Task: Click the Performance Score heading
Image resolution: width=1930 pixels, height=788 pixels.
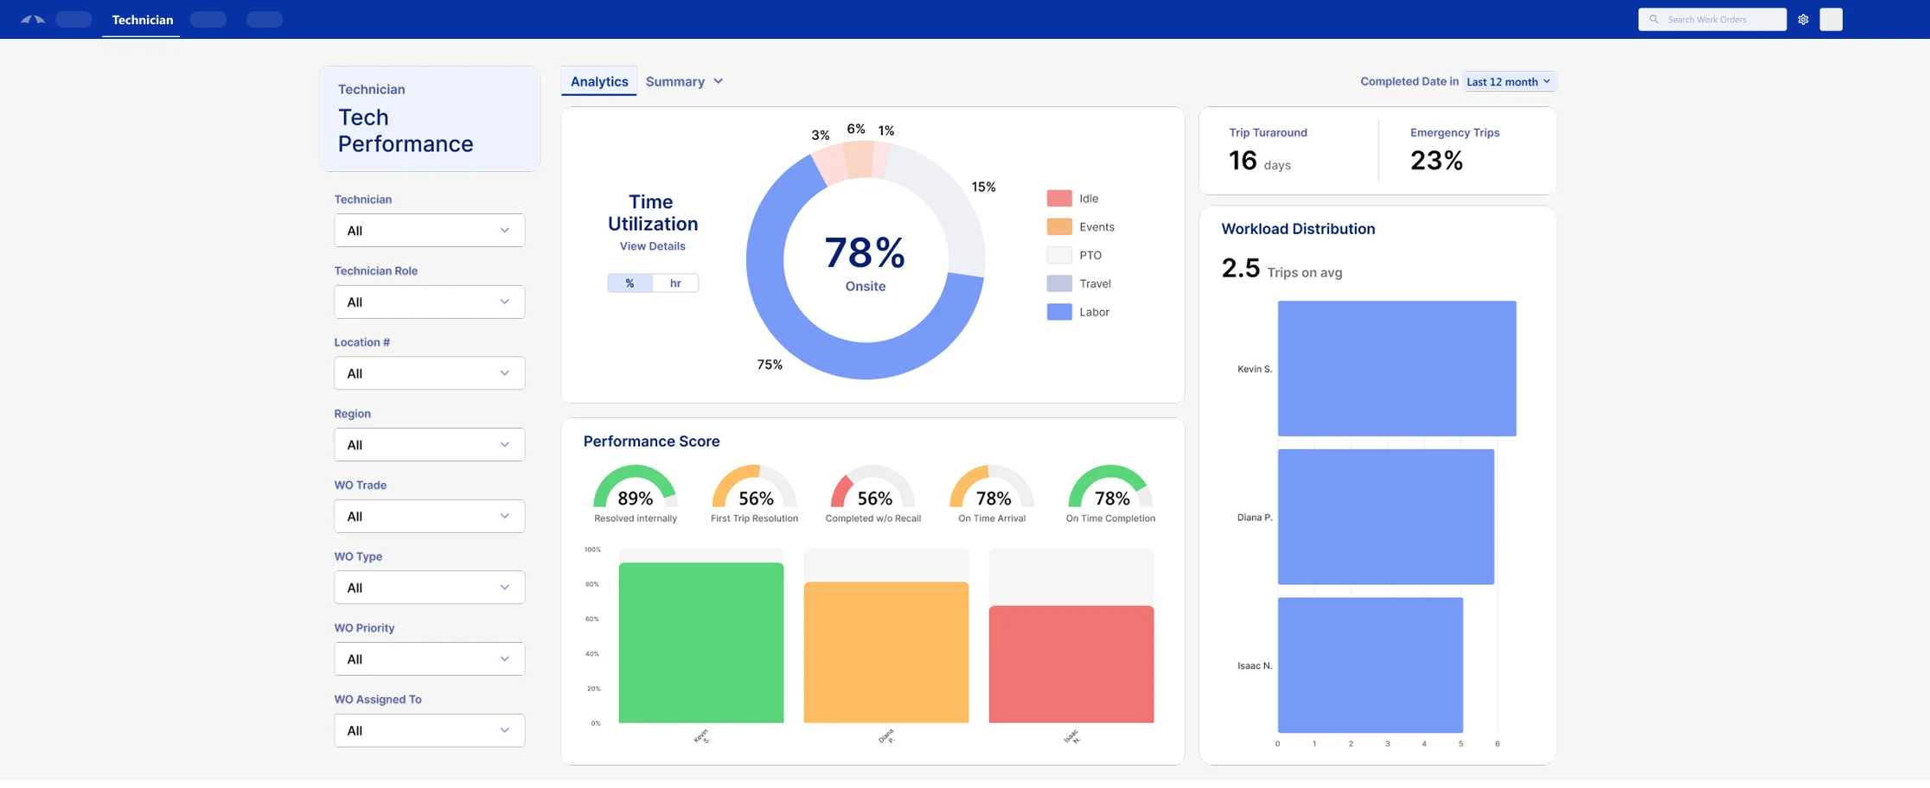Action: point(651,442)
